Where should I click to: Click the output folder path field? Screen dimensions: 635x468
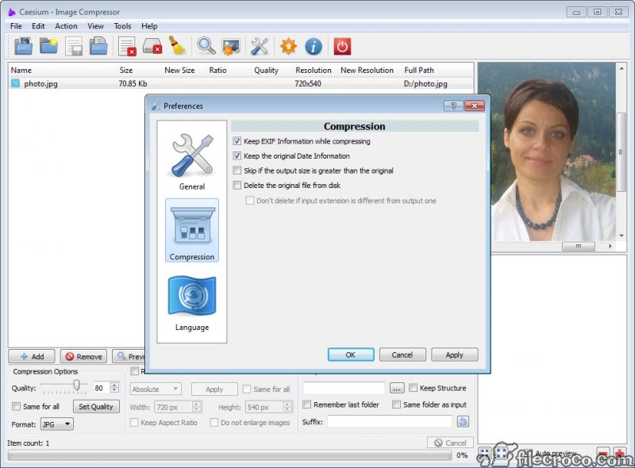344,388
